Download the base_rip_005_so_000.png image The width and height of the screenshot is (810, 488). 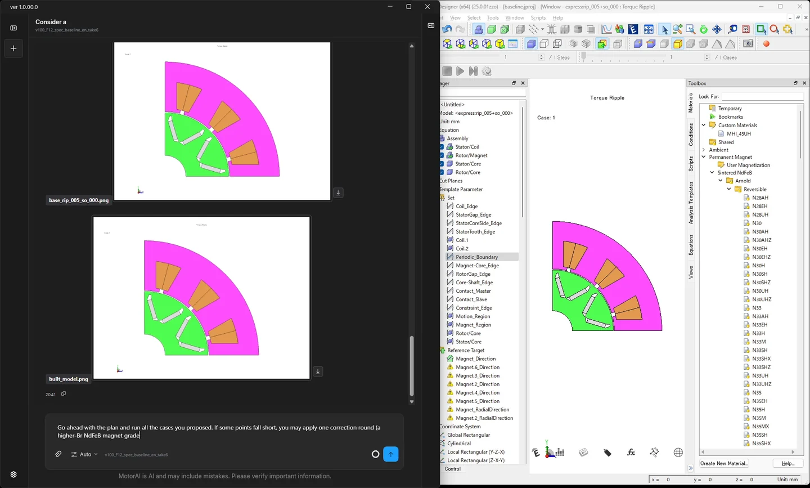(338, 192)
